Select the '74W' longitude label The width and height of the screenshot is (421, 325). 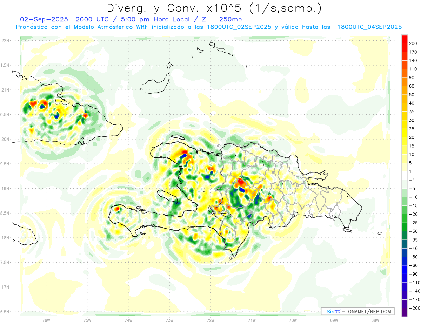coord(128,320)
